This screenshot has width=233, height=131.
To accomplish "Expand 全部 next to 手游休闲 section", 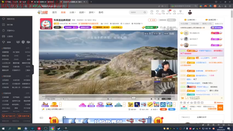I will (x=28, y=93).
